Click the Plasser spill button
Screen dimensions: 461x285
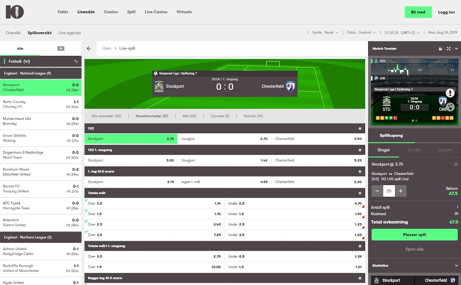[x=414, y=235]
